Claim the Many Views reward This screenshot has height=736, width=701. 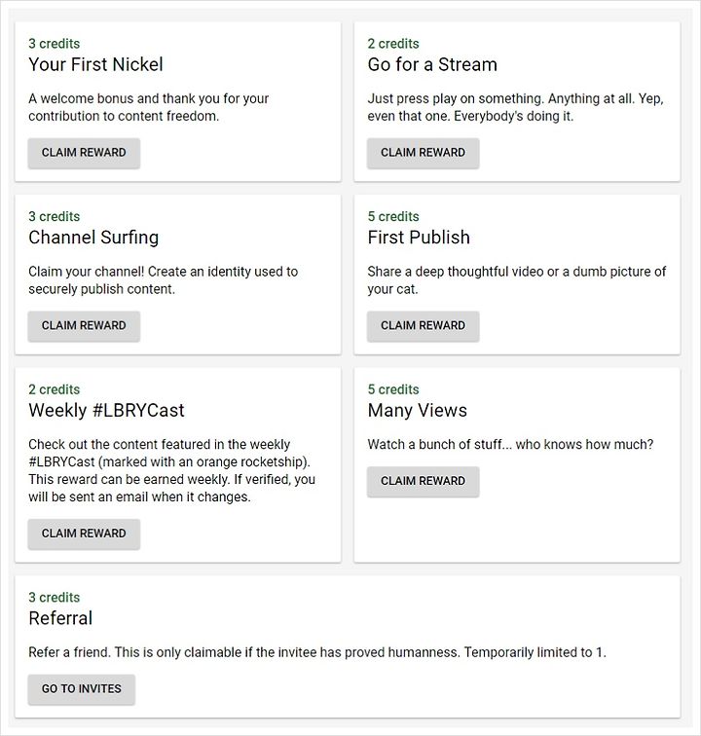[424, 481]
